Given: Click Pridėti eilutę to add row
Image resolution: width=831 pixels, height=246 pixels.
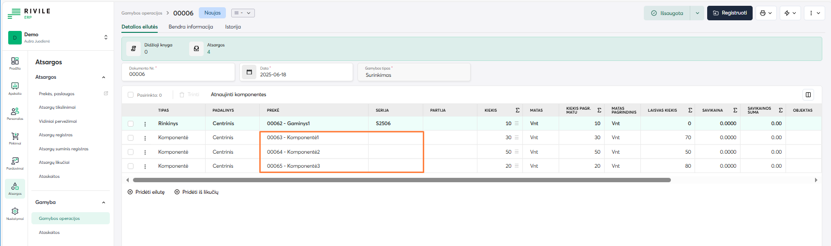Looking at the screenshot, I should [x=146, y=192].
